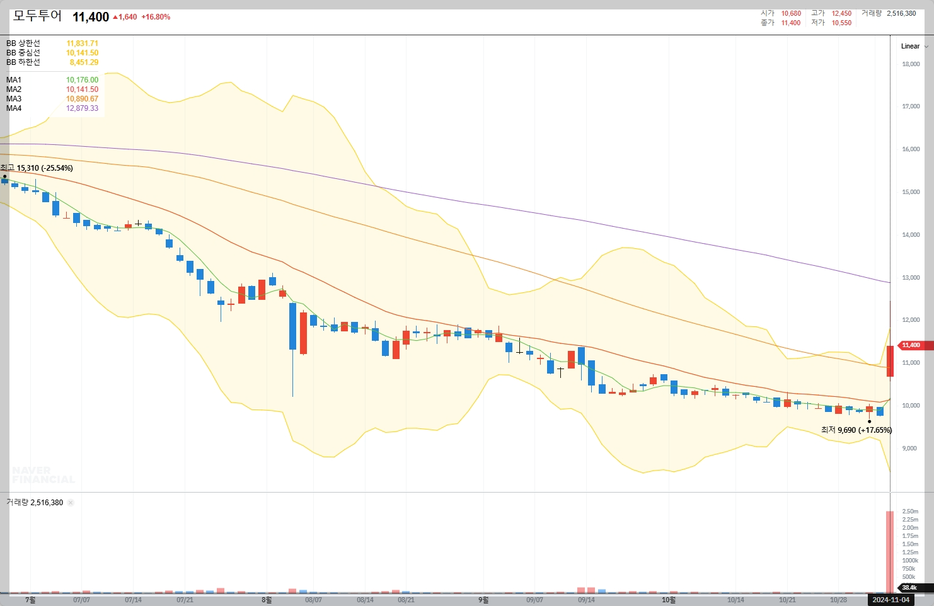Click the 18,000 price axis label
The height and width of the screenshot is (606, 934).
(x=911, y=64)
